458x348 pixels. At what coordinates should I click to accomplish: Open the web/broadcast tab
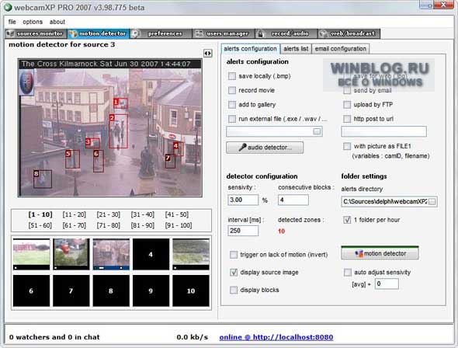349,33
